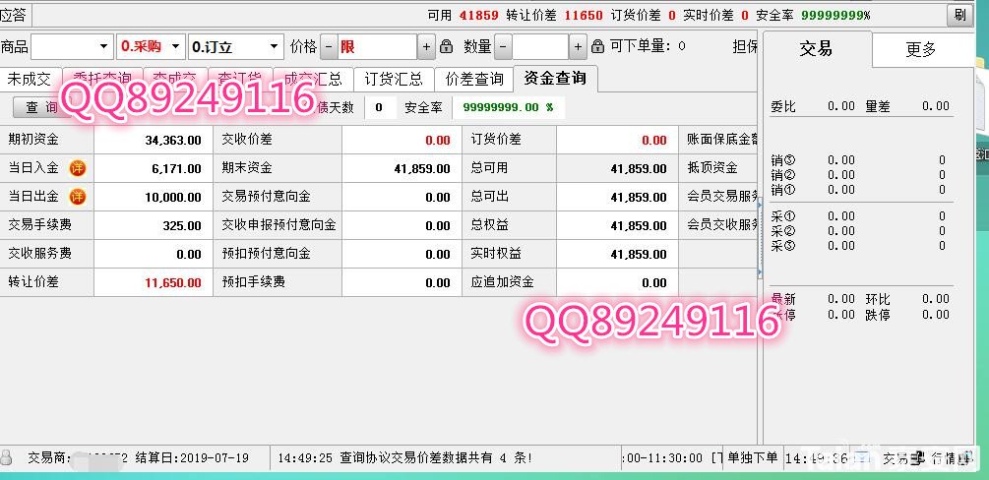Click the 查询 query button
989x480 pixels.
[41, 107]
